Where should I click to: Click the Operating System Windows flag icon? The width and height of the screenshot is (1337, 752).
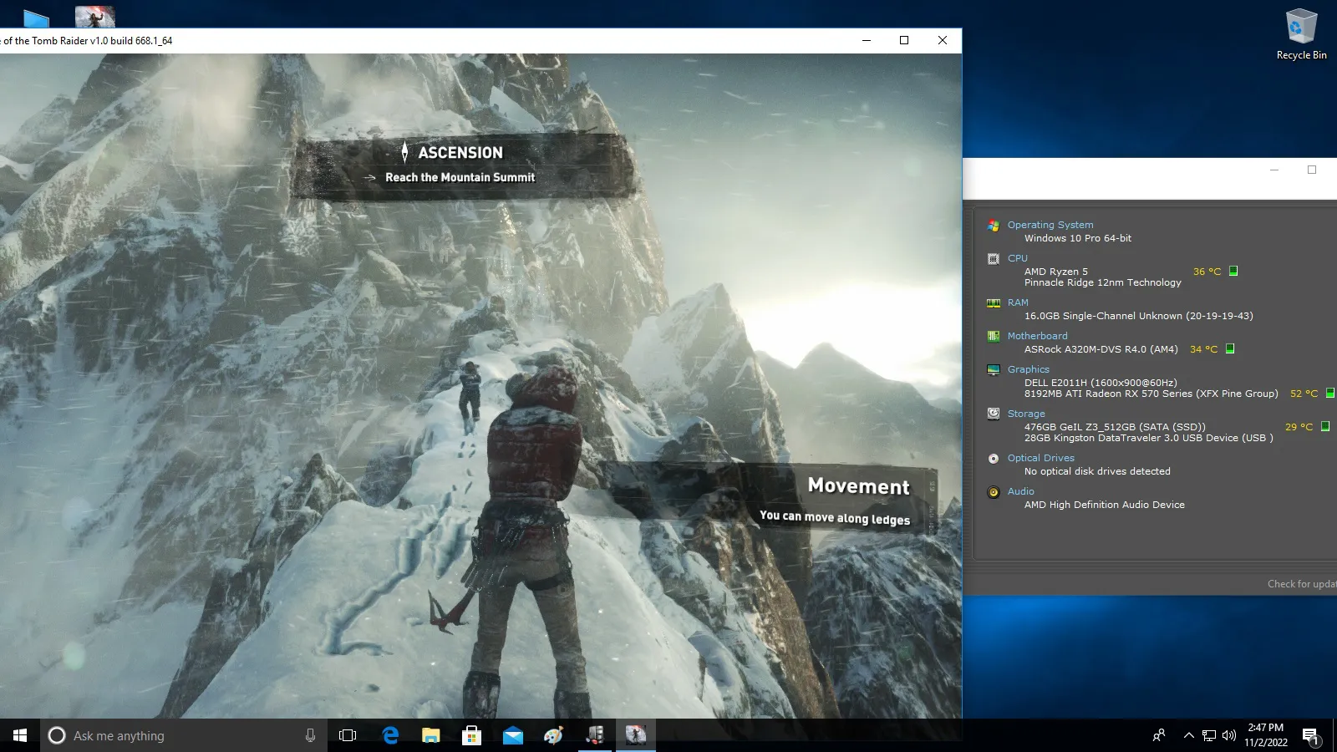click(994, 226)
